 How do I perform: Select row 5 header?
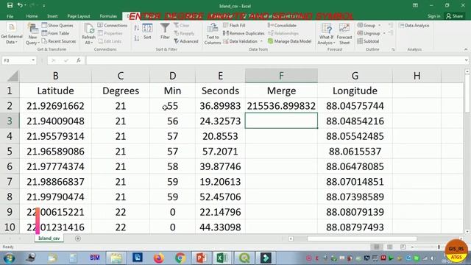(x=10, y=152)
